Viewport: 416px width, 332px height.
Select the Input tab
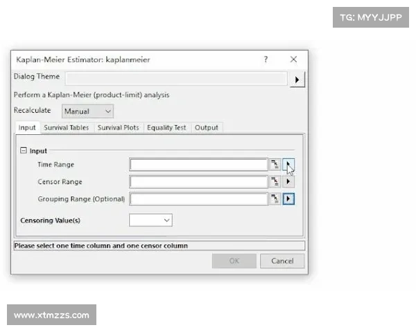[27, 128]
